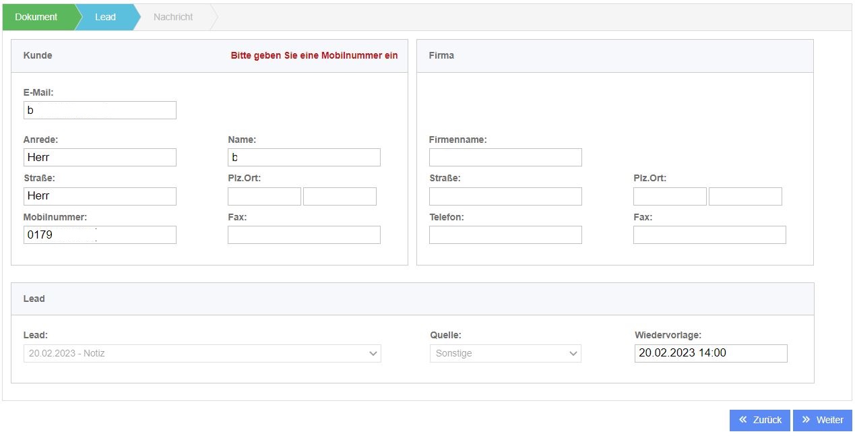Image resolution: width=855 pixels, height=436 pixels.
Task: Click the Kunde panel heading
Action: [38, 55]
